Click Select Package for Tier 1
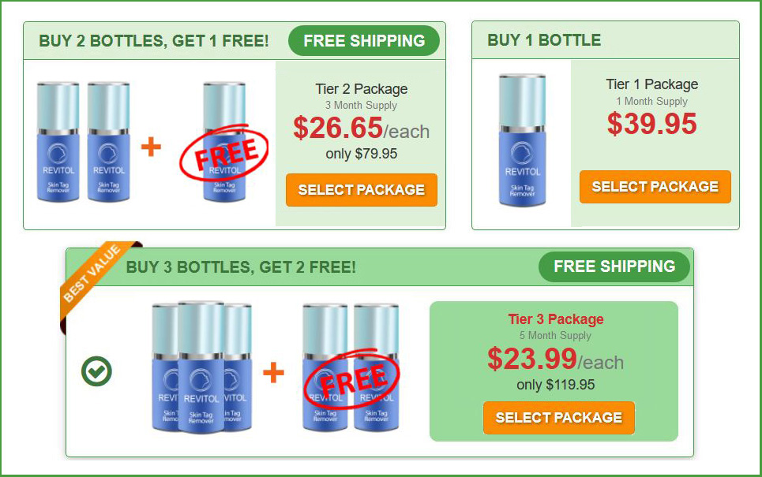 tap(655, 186)
